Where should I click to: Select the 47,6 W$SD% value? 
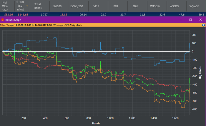[182, 15]
